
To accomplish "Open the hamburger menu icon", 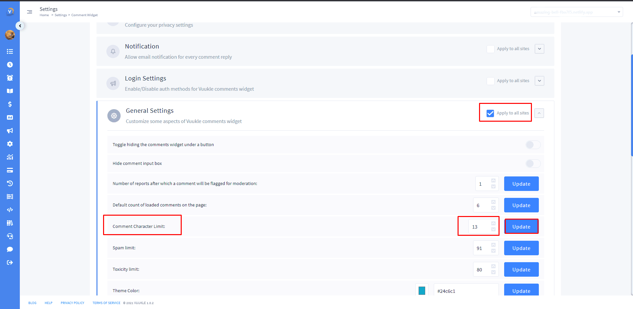I will click(29, 12).
